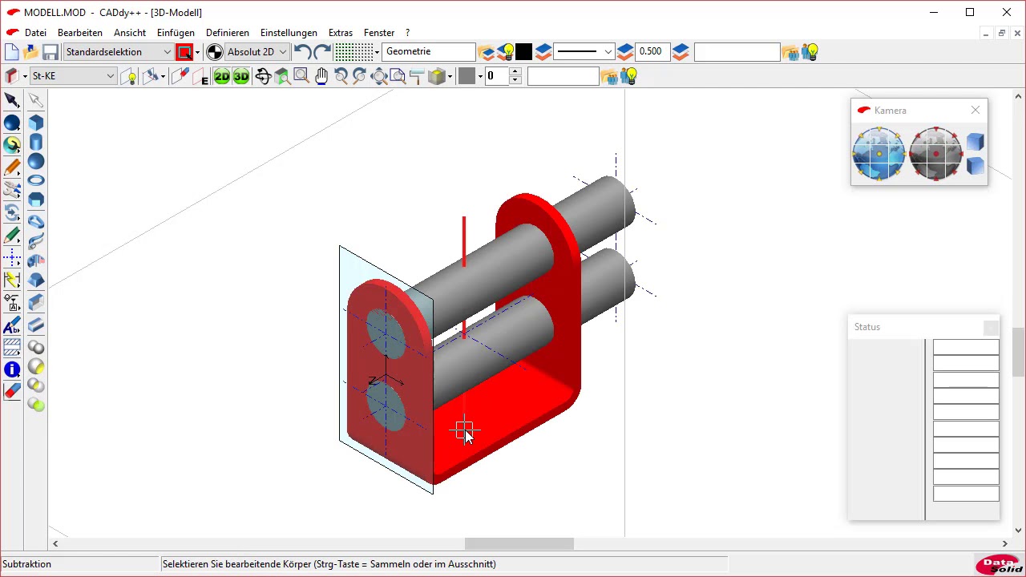Create a new file with the blank page icon
This screenshot has height=577, width=1026.
12,52
